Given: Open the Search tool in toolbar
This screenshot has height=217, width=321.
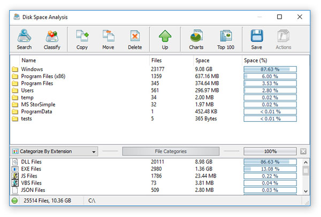Looking at the screenshot, I should (24, 39).
